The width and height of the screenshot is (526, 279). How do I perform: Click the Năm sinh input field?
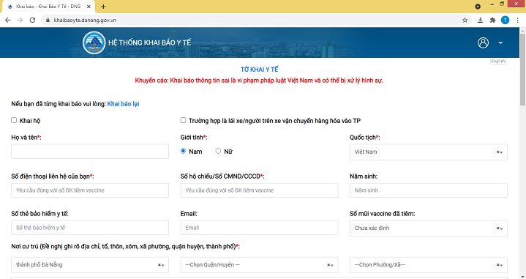(x=429, y=190)
